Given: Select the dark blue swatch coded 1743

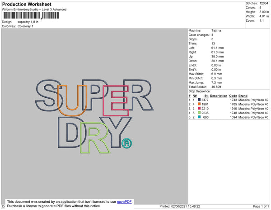Looking at the screenshot, I should (199, 100).
